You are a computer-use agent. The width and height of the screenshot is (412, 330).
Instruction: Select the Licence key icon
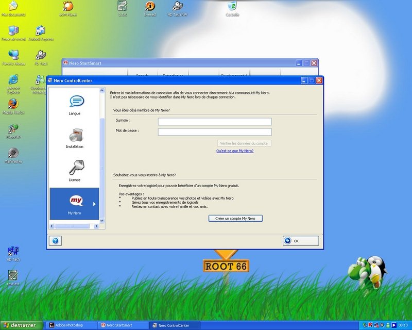coord(76,168)
